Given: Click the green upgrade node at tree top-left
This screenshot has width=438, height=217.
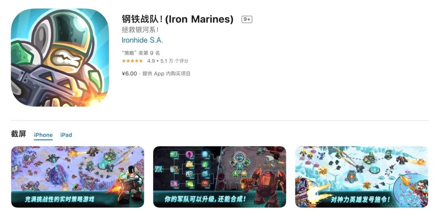Looking at the screenshot, I should click(x=174, y=155).
